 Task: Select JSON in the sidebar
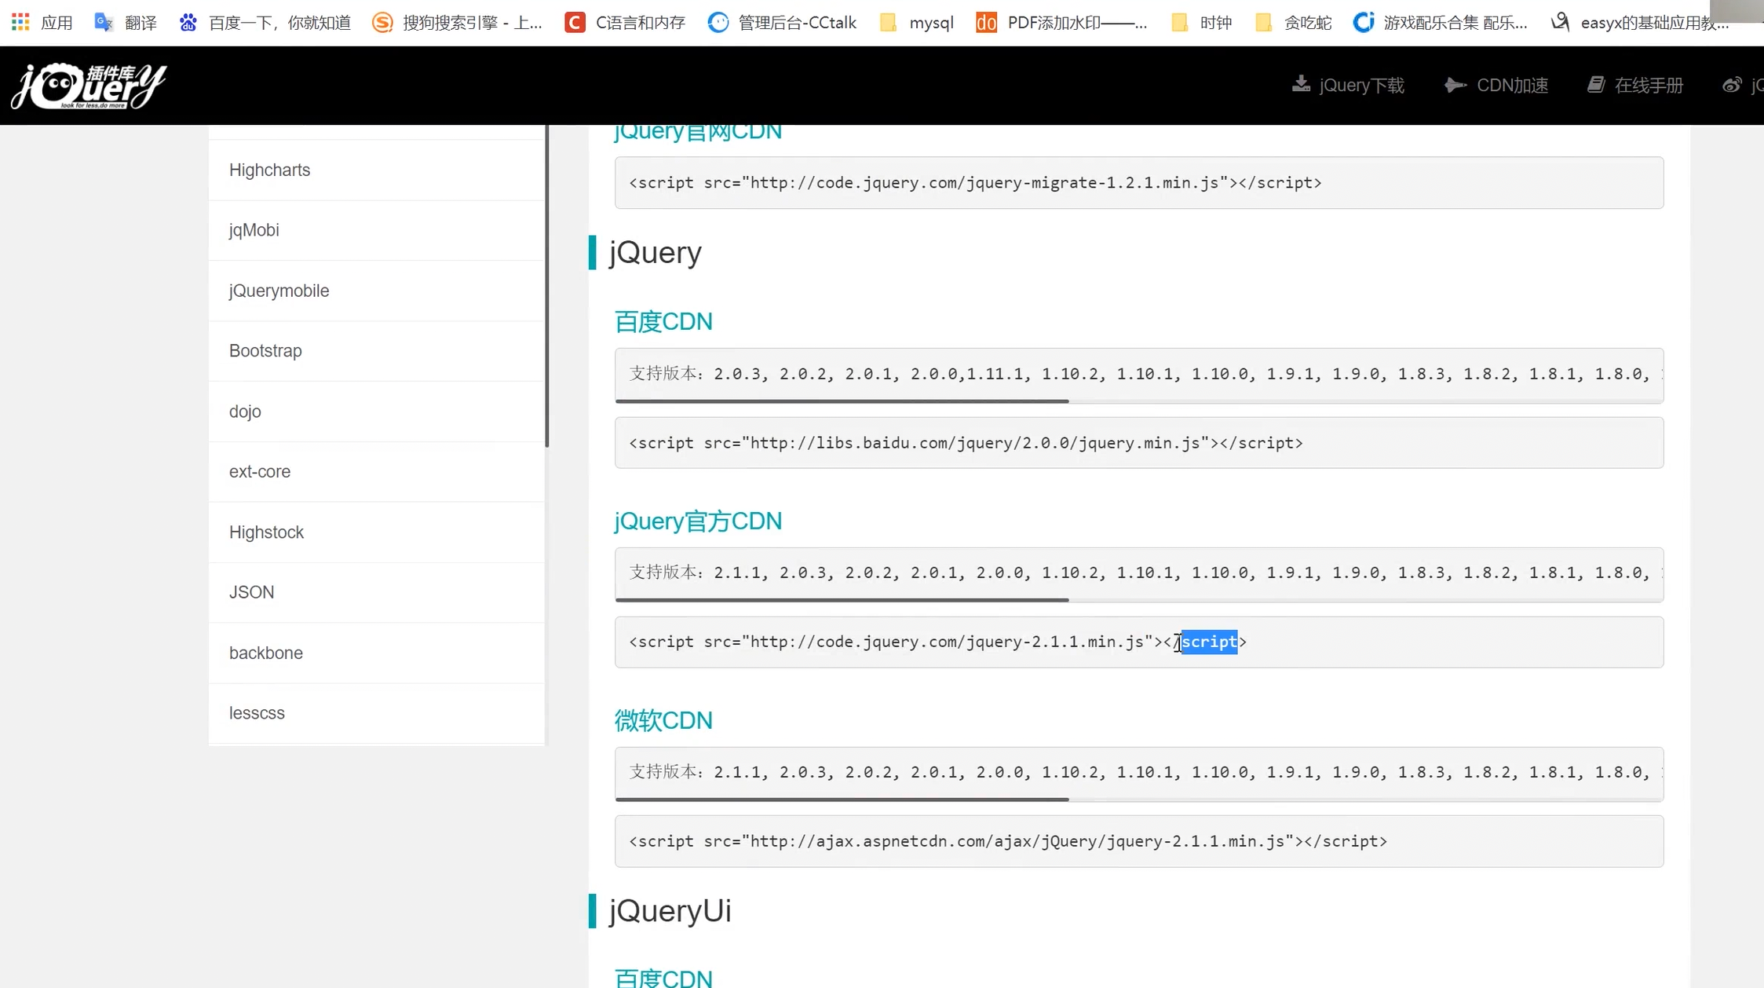point(377,592)
